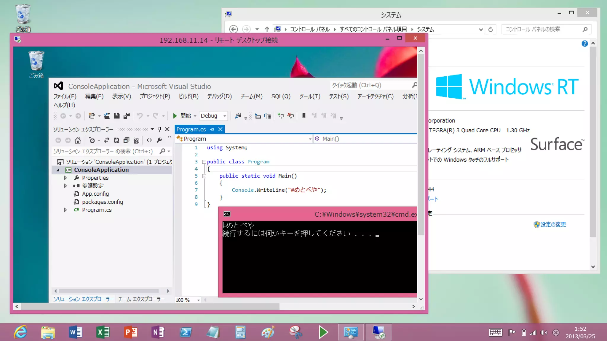Collapse the Main method outlining box
Screen dimensions: 607x341
[x=204, y=176]
